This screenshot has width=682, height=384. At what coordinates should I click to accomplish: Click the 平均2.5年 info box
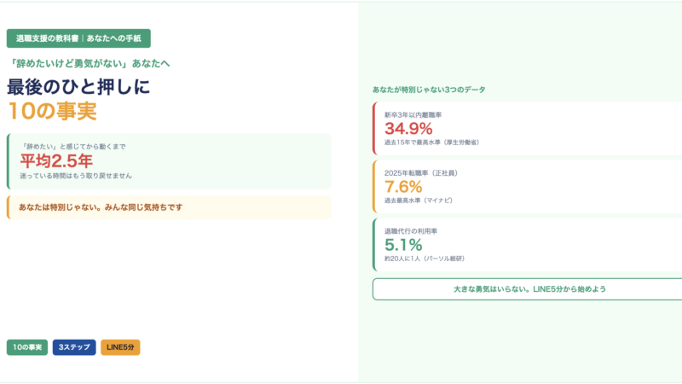coord(169,161)
